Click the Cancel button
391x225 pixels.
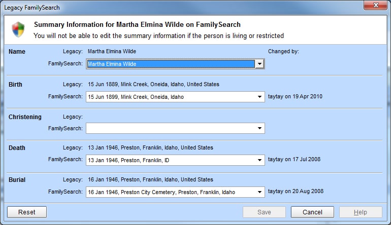point(312,212)
